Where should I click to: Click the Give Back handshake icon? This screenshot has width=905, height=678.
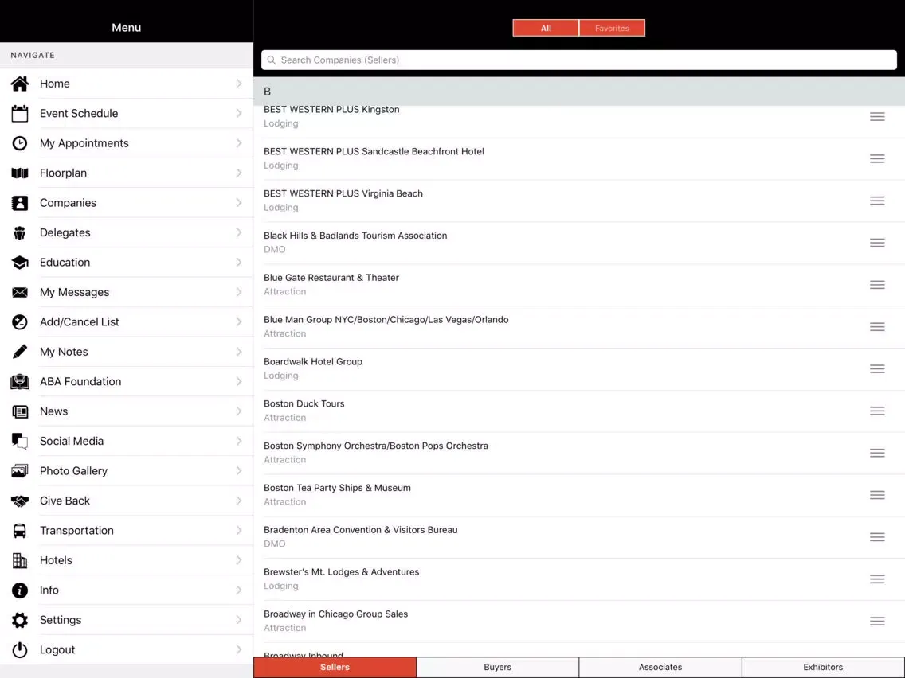(20, 501)
